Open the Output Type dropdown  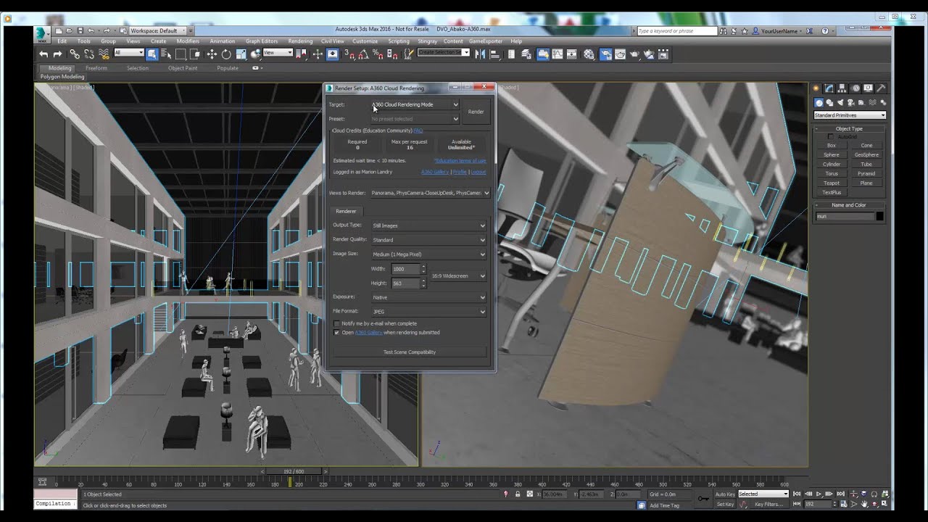click(x=428, y=225)
